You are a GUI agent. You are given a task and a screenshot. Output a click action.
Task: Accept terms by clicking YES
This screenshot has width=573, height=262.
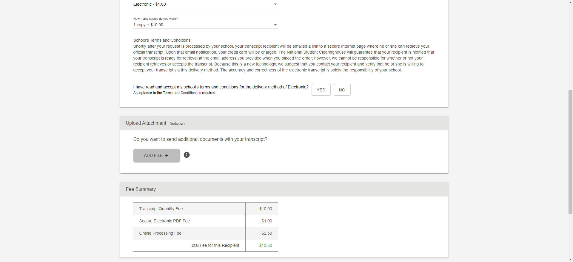pos(321,90)
